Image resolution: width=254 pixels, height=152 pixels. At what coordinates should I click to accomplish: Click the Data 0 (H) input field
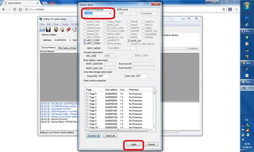103,76
